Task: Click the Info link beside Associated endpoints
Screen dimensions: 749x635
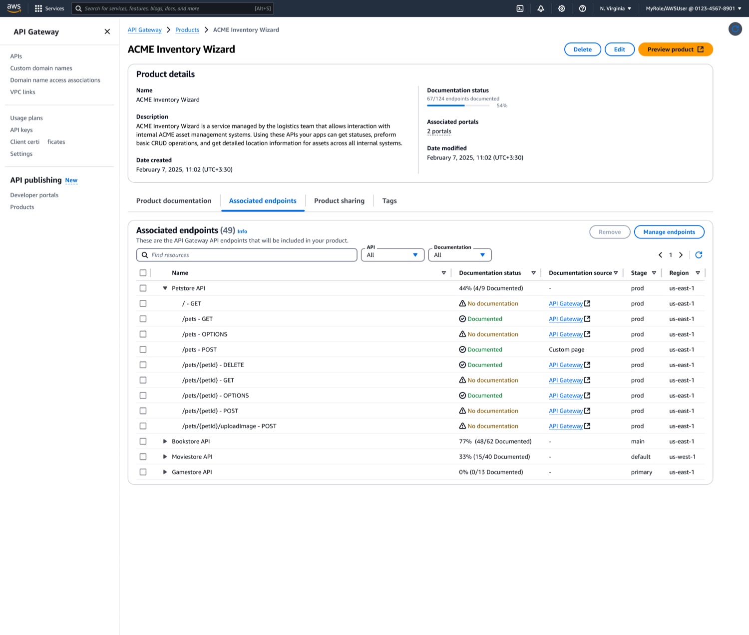Action: click(x=242, y=231)
